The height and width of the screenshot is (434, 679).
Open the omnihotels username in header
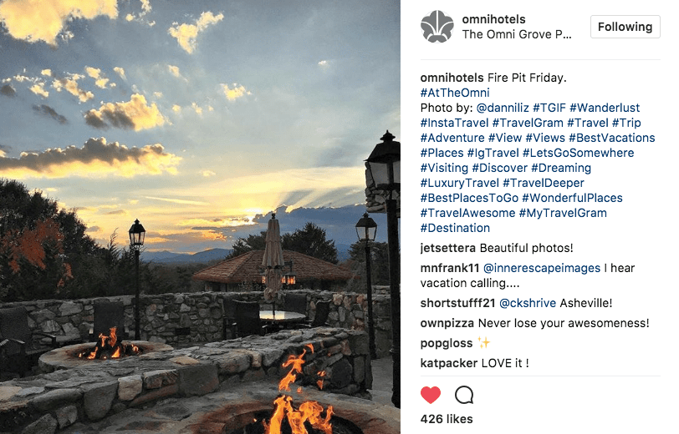pyautogui.click(x=493, y=19)
